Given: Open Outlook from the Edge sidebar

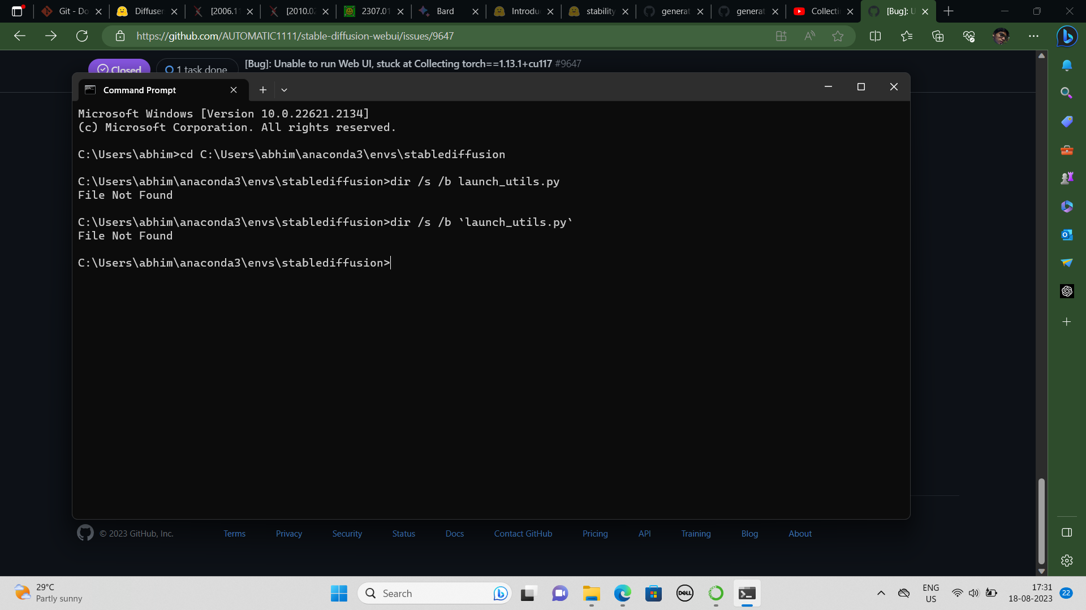Looking at the screenshot, I should [x=1067, y=234].
